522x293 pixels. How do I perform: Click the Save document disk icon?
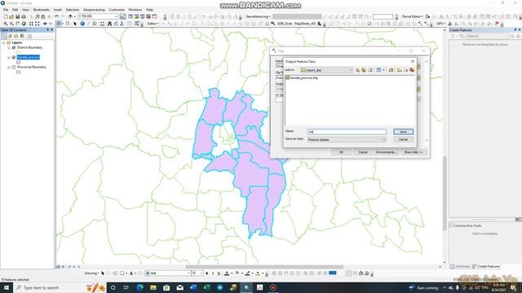pos(18,16)
